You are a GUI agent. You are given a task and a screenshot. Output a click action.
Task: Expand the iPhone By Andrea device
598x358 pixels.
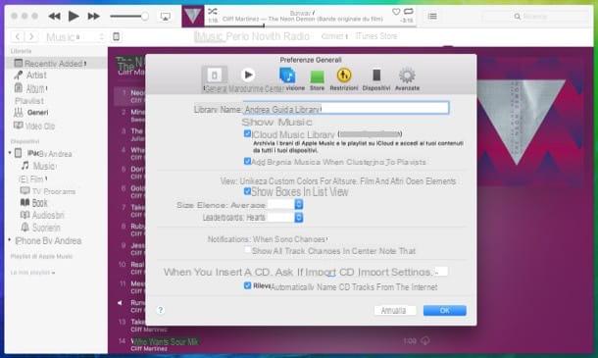click(x=10, y=240)
